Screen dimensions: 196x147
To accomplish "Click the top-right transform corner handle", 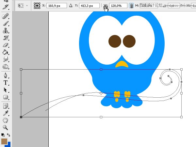I will click(182, 69).
